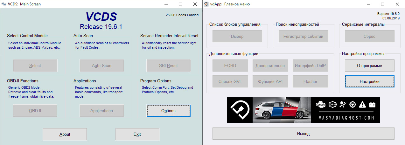Image resolution: width=405 pixels, height=145 pixels.
Task: Open Настройки in vdApp
Action: click(x=370, y=81)
